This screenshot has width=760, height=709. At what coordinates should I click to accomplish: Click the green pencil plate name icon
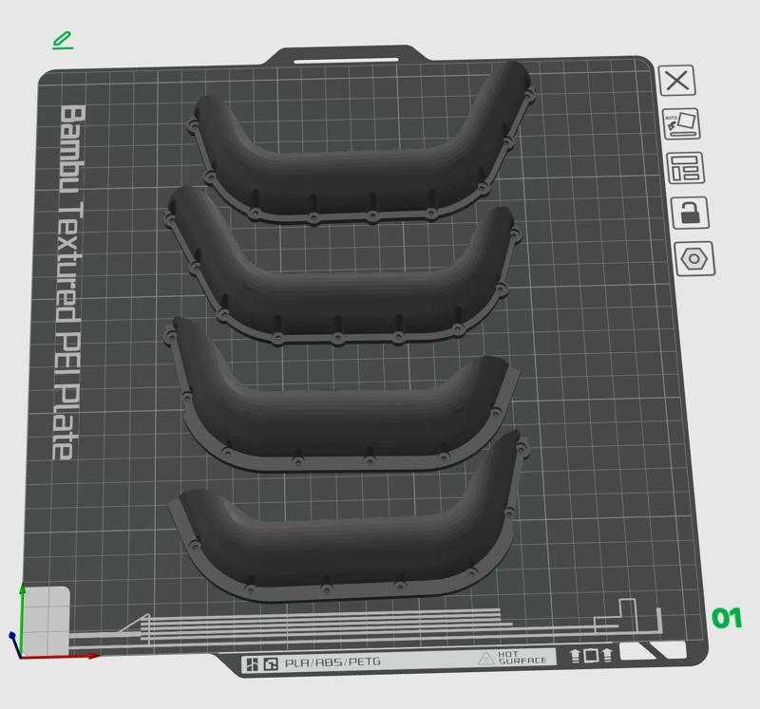tap(63, 41)
